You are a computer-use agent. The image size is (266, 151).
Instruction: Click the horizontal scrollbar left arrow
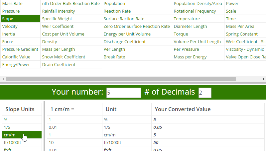(3, 79)
